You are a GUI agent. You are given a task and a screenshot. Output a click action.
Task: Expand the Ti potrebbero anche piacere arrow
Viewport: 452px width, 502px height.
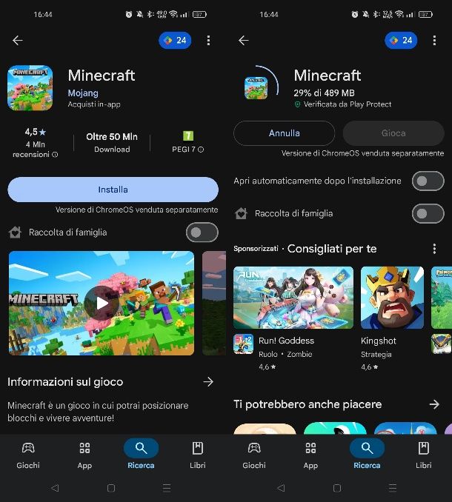point(434,404)
